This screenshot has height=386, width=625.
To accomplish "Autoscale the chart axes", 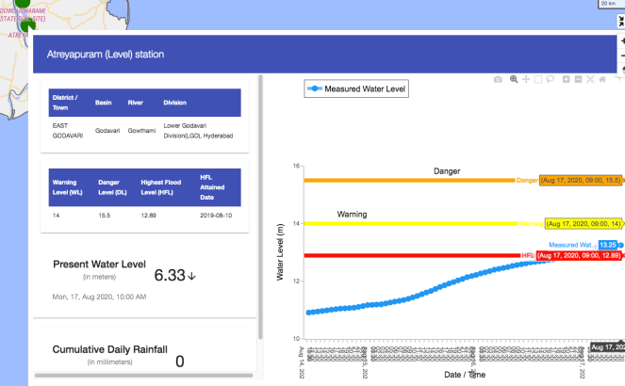I will tap(589, 80).
